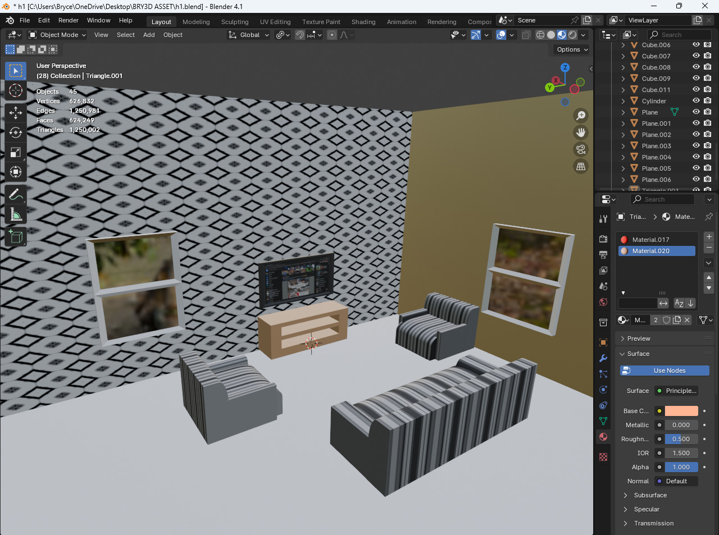This screenshot has width=719, height=535.
Task: Choose the Scale tool
Action: (x=16, y=152)
